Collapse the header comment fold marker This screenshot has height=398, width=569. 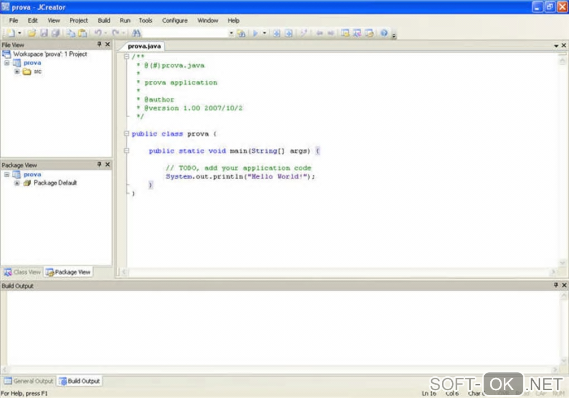coord(127,56)
